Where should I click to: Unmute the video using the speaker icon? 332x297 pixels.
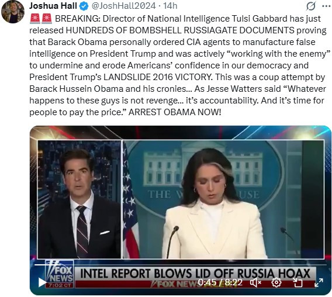tap(256, 282)
